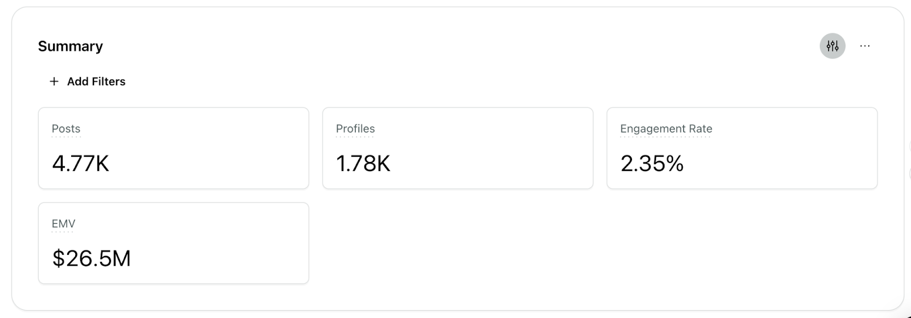Click the upper partial circle button at right edge
The width and height of the screenshot is (911, 318).
[x=909, y=147]
